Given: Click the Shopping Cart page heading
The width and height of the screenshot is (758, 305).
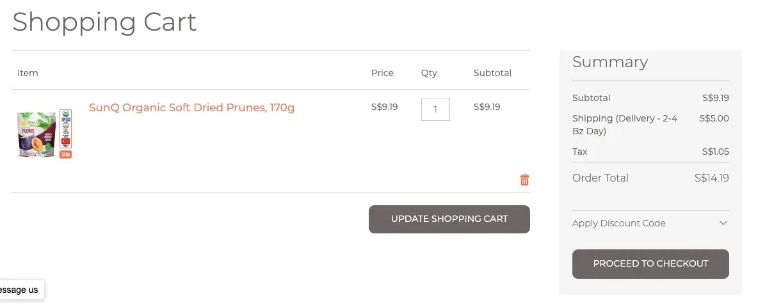Looking at the screenshot, I should (104, 22).
